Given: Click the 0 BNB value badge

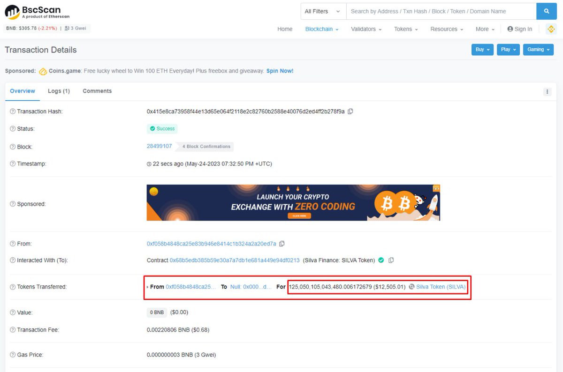Looking at the screenshot, I should tap(157, 312).
